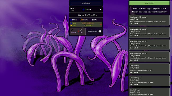This screenshot has height=96, width=172.
Task: Click the DNA cost icon for Cam Pathway 2
Action: pyautogui.click(x=134, y=80)
